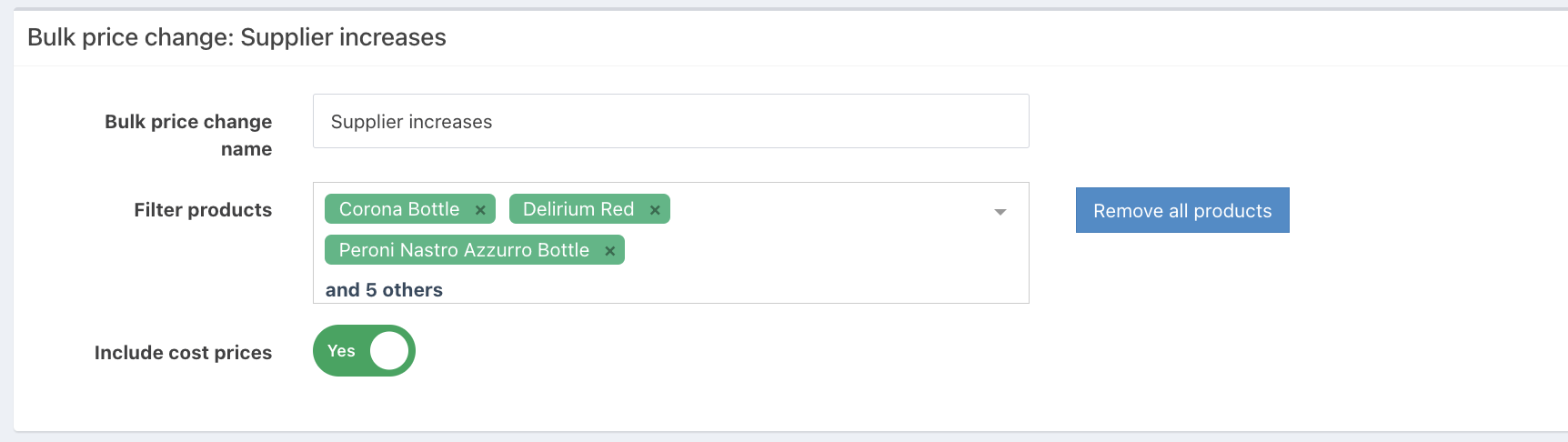
Task: Click the Filter products field label
Action: (x=203, y=210)
